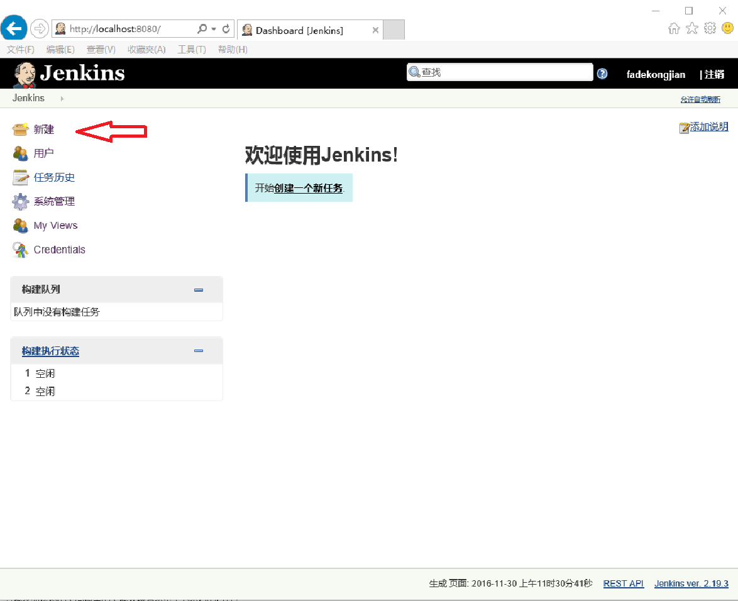Screen dimensions: 738x601
Task: Expand the Jenkins breadcrumb arrow
Action: [x=62, y=98]
